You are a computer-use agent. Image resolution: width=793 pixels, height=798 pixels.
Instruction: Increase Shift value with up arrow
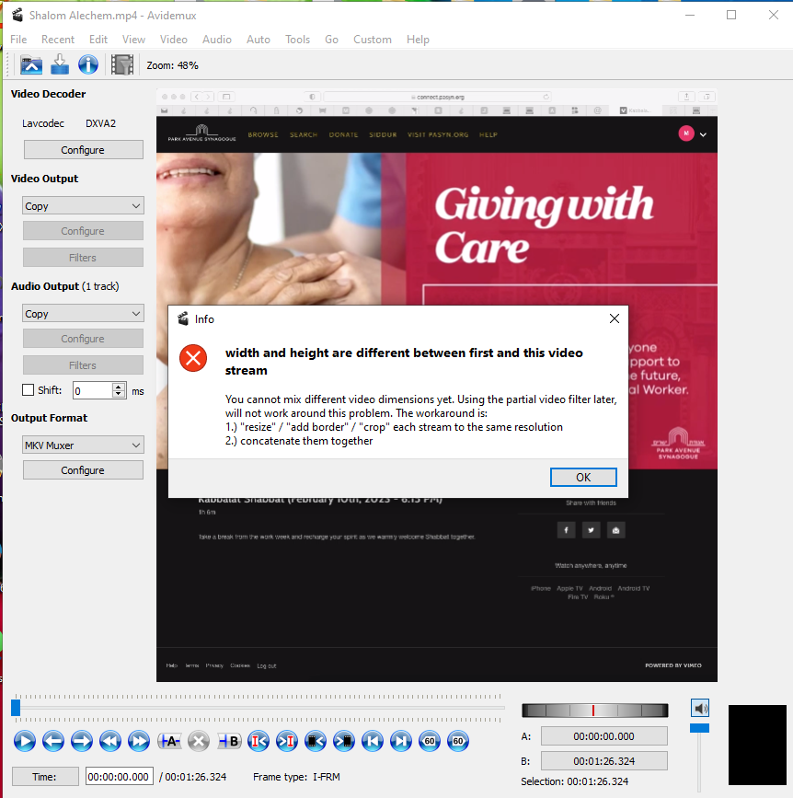pyautogui.click(x=119, y=387)
